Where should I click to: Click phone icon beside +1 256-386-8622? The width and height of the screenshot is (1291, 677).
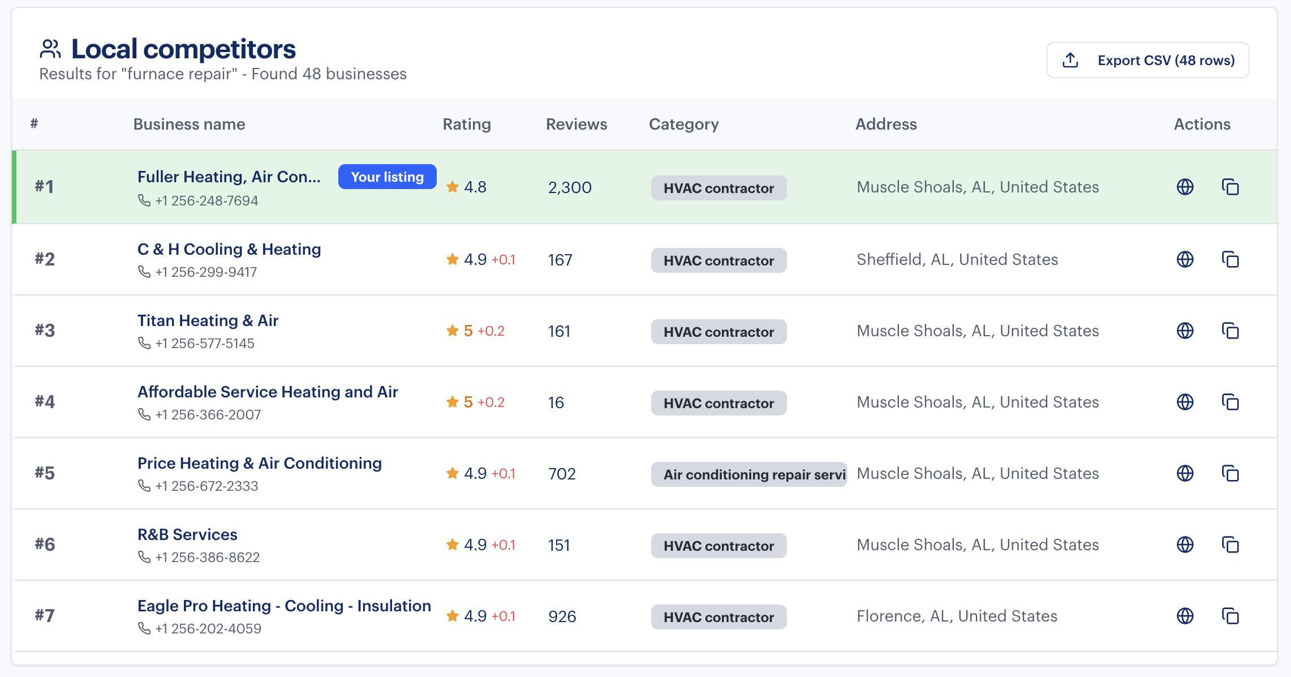[x=144, y=557]
